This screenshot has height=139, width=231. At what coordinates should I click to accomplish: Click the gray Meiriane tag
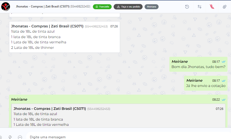coord(151,7)
